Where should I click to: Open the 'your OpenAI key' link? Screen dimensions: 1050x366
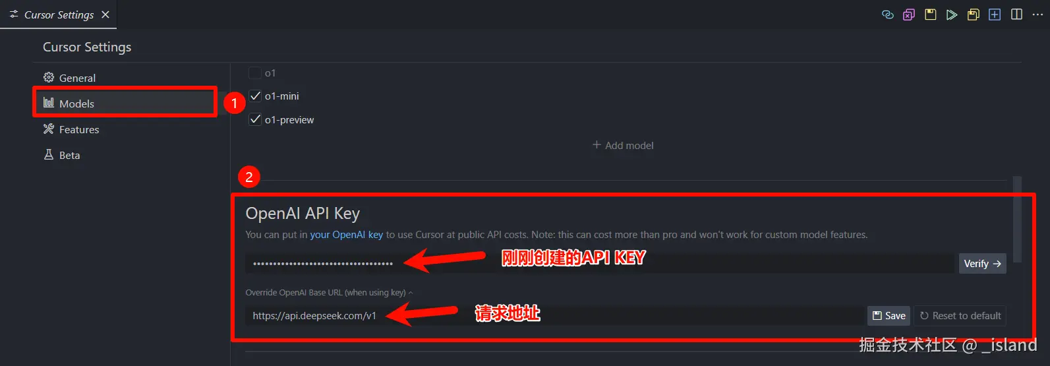[347, 235]
